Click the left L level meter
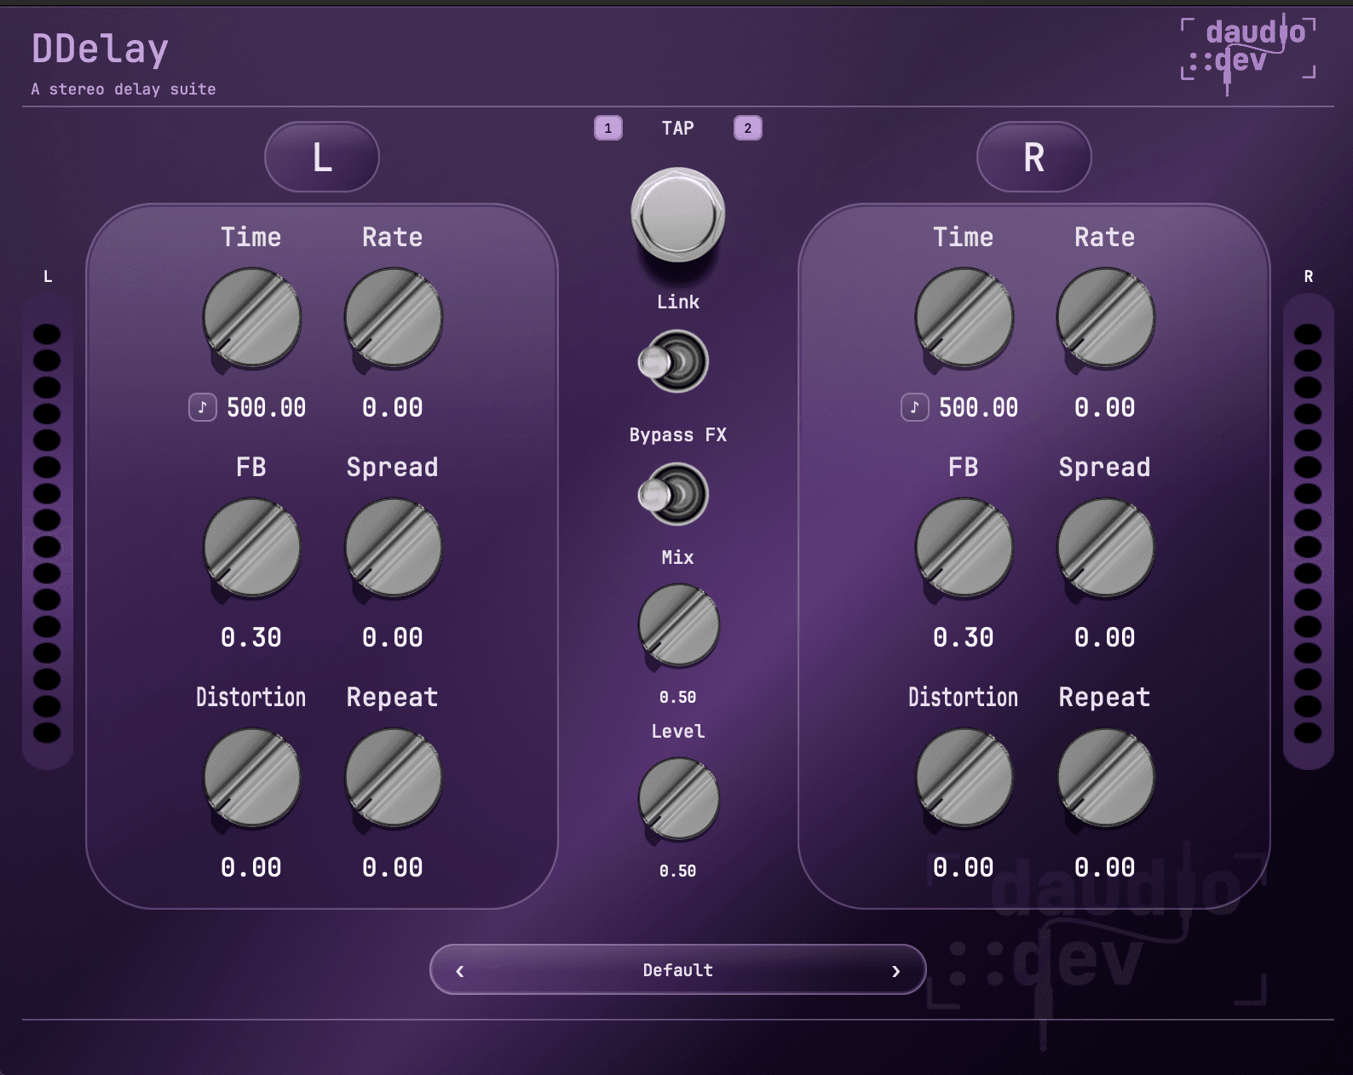 coord(47,532)
